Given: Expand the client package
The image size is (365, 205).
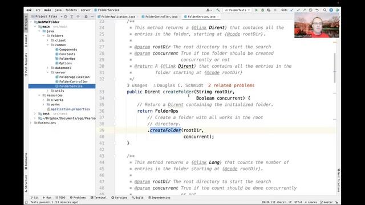Looking at the screenshot, I should click(48, 40).
